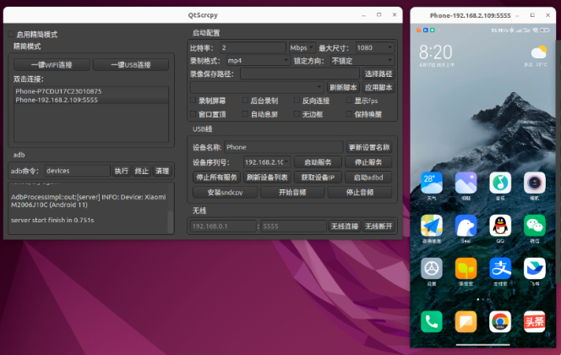This screenshot has height=355, width=561.
Task: Select Phone-192.168.2.109:5555 in device list
Action: [x=91, y=100]
